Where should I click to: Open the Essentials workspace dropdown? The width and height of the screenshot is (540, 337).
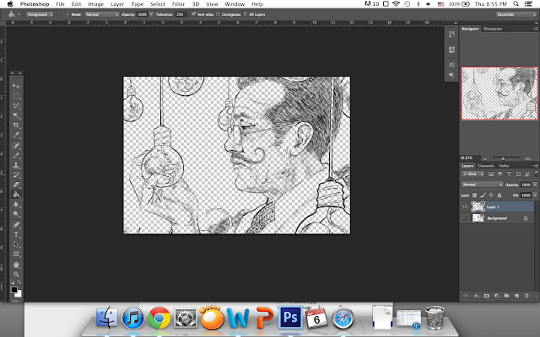pyautogui.click(x=516, y=14)
